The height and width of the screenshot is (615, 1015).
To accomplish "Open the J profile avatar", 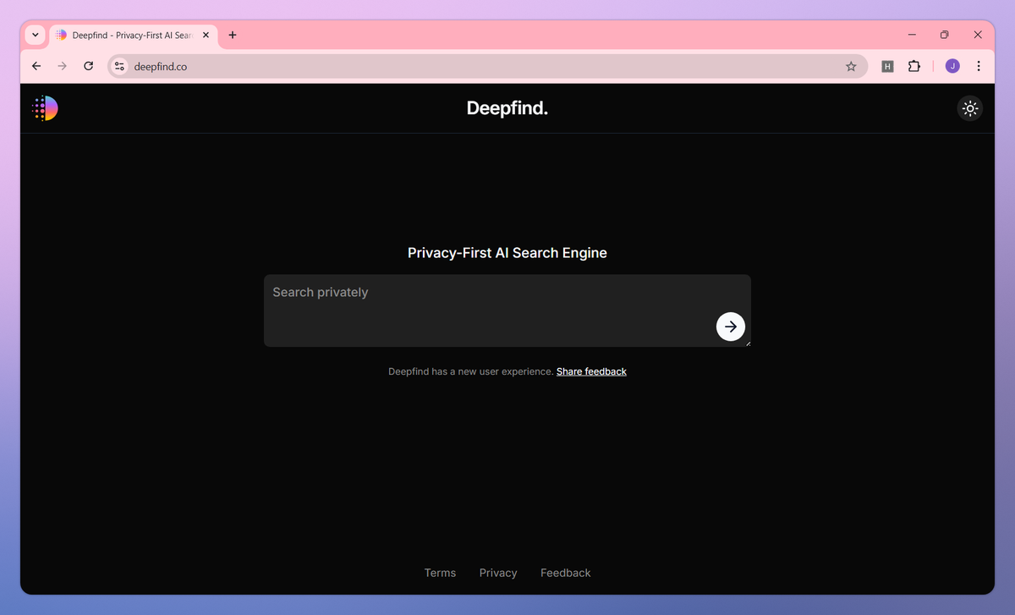I will [952, 66].
